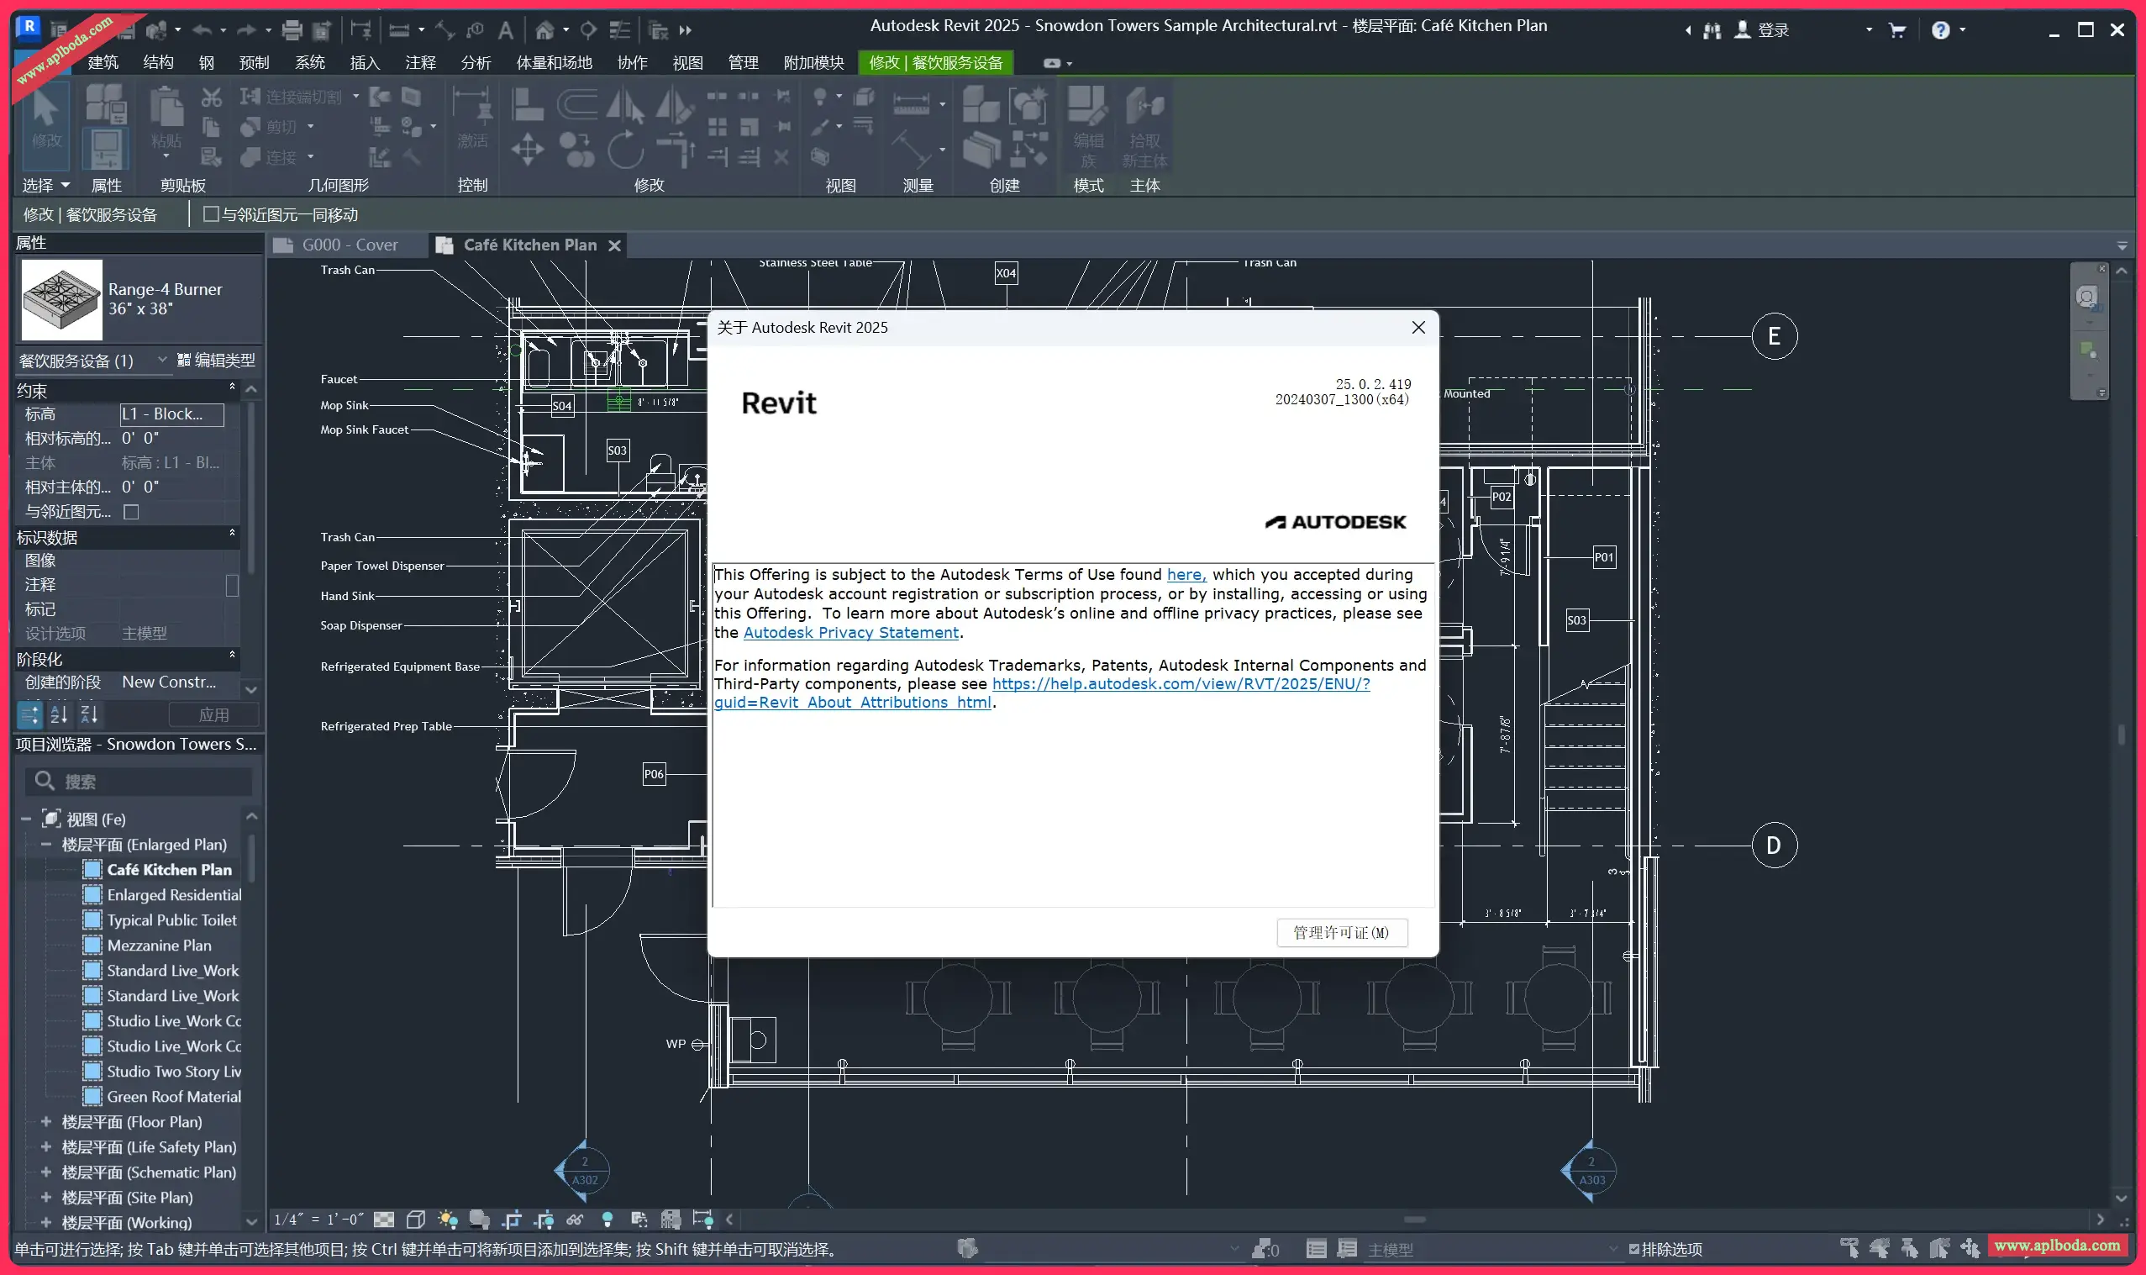The image size is (2146, 1275).
Task: Click the Visual Style cube icon in the view bar
Action: coord(416,1220)
